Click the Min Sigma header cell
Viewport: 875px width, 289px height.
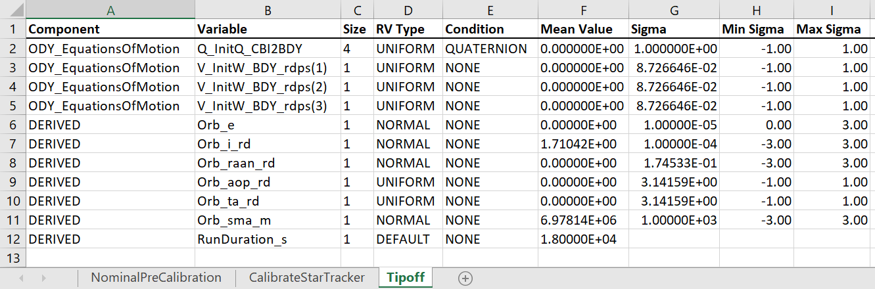pos(753,29)
